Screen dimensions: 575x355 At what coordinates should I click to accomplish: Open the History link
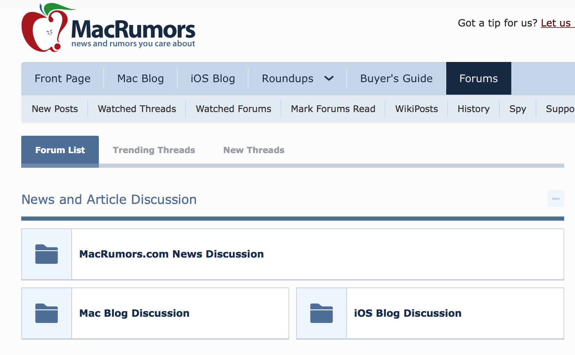pos(473,109)
